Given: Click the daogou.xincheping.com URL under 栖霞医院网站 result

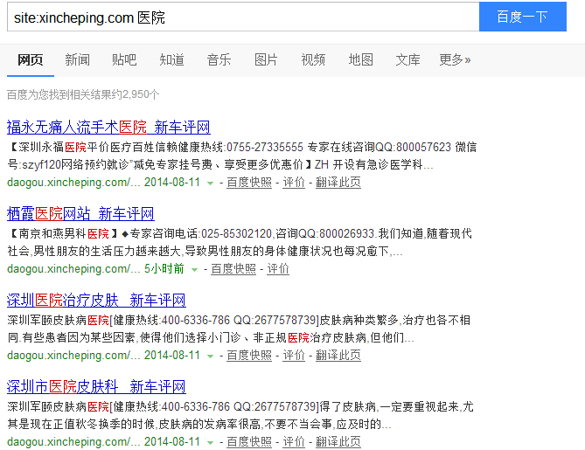Looking at the screenshot, I should 73,269.
